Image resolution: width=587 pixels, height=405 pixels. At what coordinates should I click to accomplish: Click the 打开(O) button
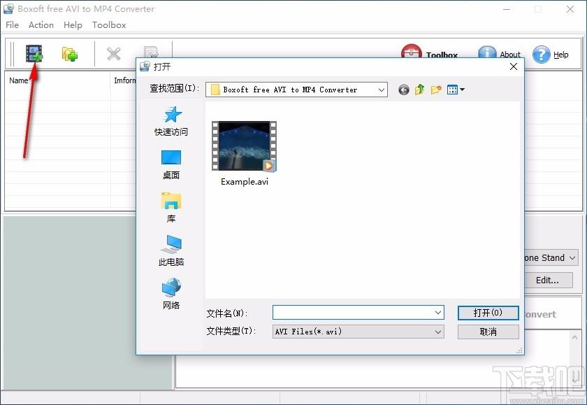pyautogui.click(x=488, y=313)
